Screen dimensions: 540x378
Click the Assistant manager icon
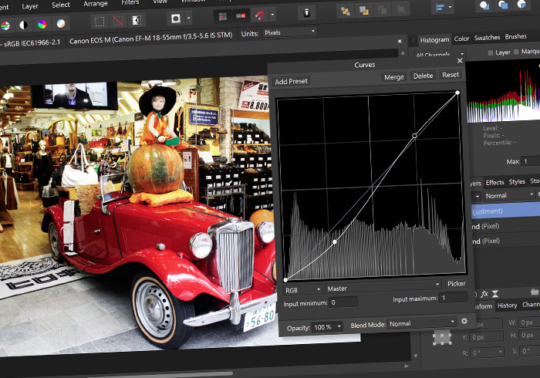306,13
